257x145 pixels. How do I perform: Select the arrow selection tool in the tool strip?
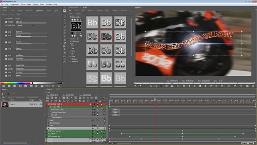(65, 11)
